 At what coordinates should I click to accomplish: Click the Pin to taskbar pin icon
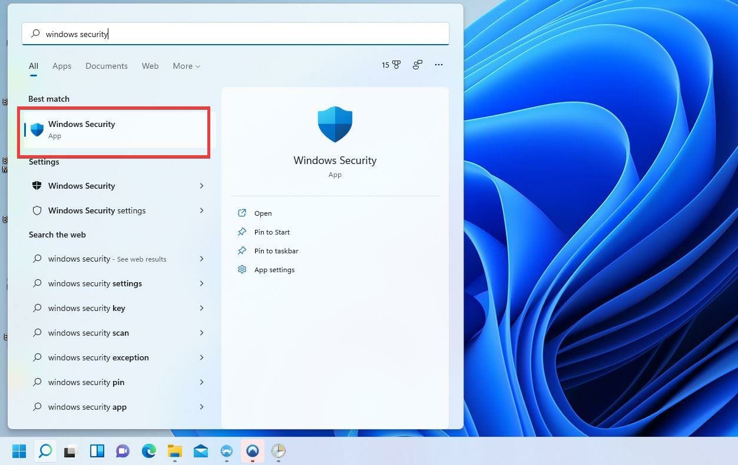tap(242, 251)
